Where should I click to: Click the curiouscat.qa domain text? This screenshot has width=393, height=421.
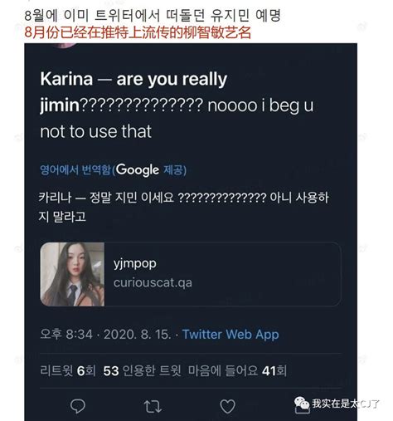153,282
